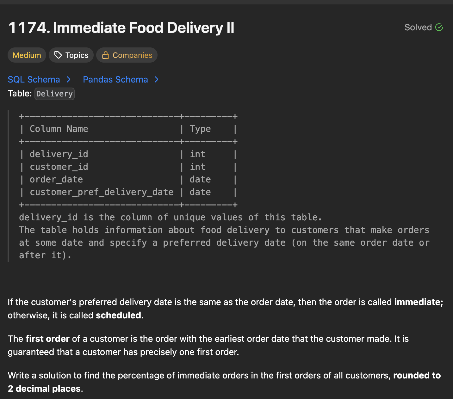Toggle the Topics tag visibility
453x399 pixels.
(71, 55)
